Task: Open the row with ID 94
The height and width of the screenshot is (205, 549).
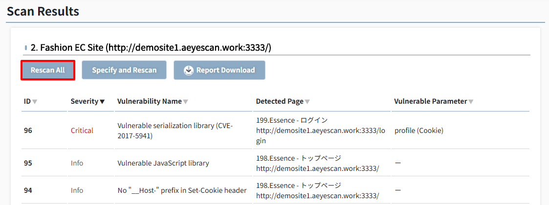Action: 276,190
